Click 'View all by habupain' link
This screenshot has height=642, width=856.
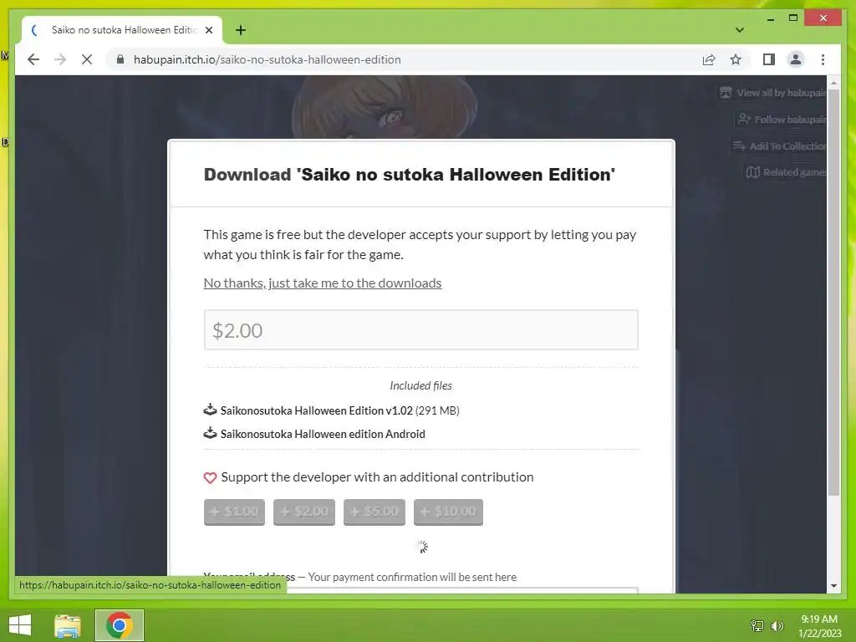point(773,93)
